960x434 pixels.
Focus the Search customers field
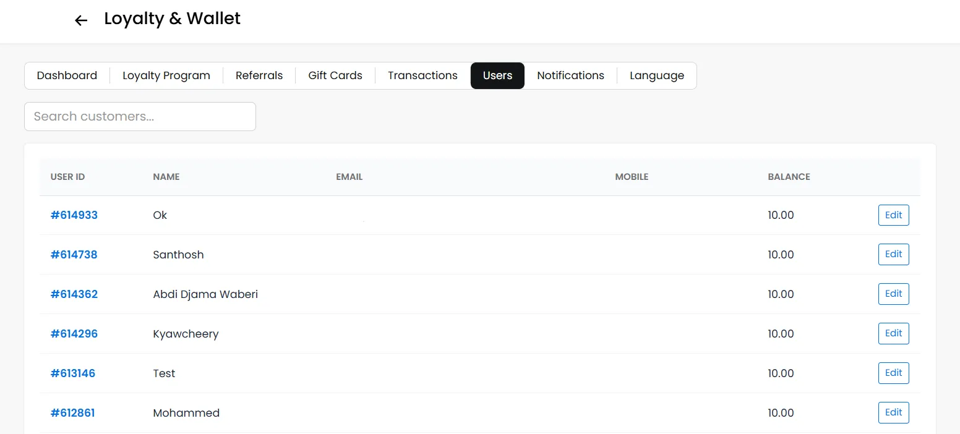[140, 116]
